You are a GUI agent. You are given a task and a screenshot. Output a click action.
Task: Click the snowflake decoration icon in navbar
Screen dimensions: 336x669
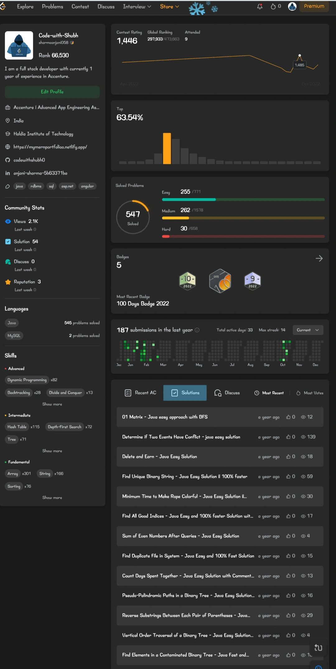197,8
